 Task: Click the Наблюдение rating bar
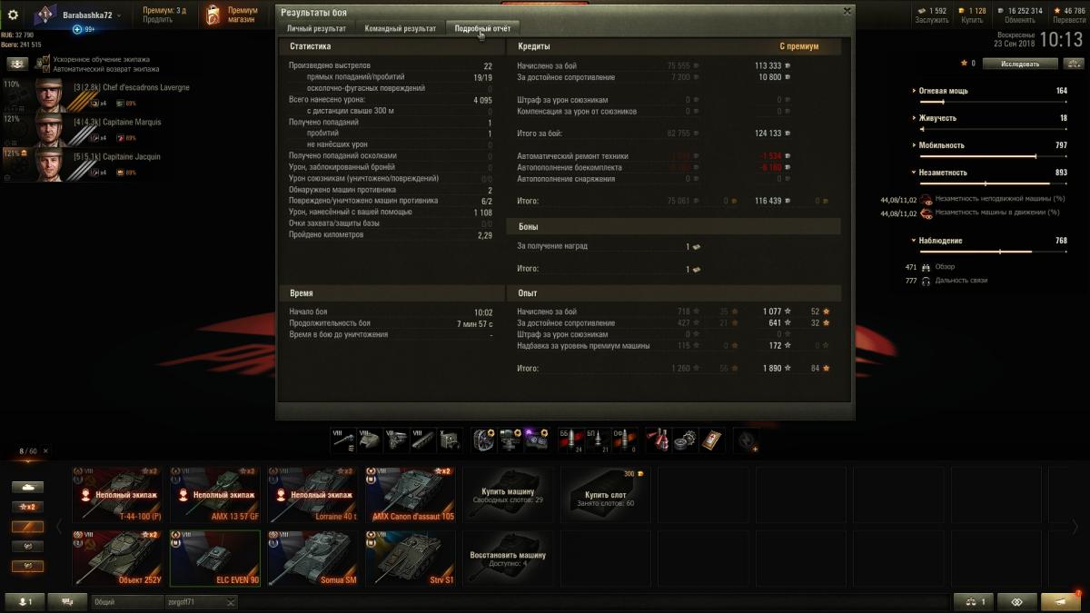(995, 252)
